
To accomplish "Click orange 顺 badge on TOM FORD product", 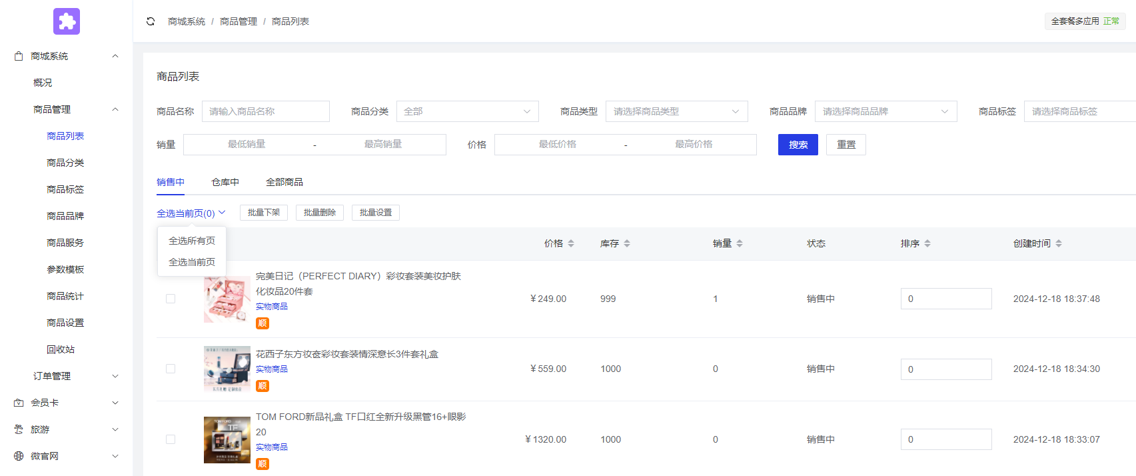I will coord(263,464).
